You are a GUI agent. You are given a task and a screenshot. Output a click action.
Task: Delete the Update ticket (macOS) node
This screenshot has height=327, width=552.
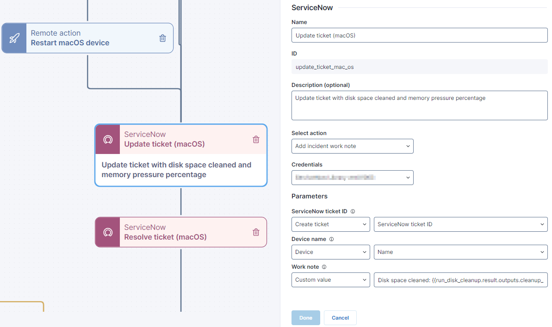tap(256, 139)
